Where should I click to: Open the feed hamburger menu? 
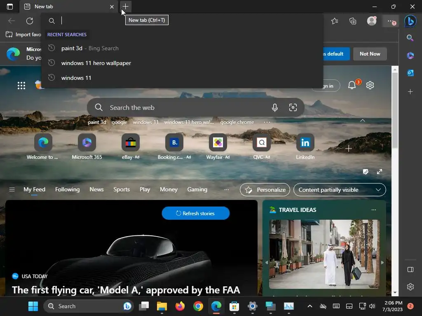point(12,189)
